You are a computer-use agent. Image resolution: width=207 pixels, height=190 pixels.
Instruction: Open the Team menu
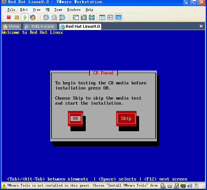[58, 9]
